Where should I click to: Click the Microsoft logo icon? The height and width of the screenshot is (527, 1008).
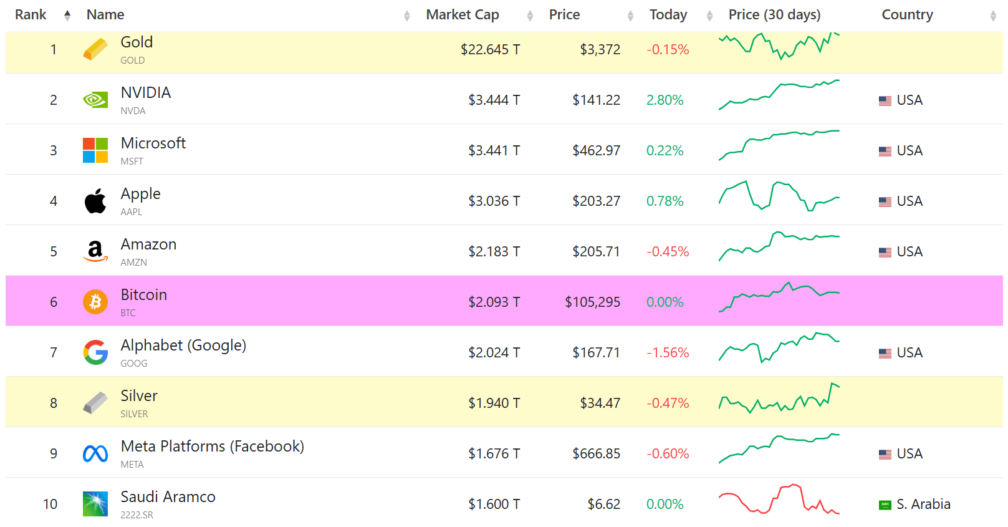(x=95, y=150)
